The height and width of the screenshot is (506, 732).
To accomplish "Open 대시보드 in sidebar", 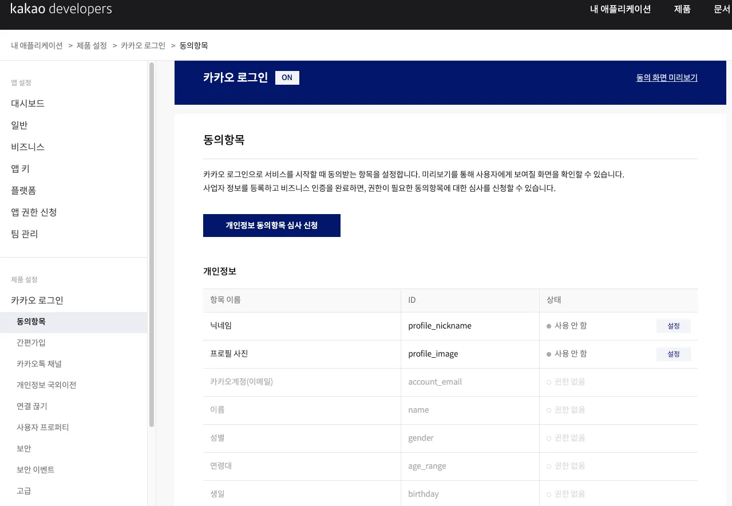I will tap(27, 104).
